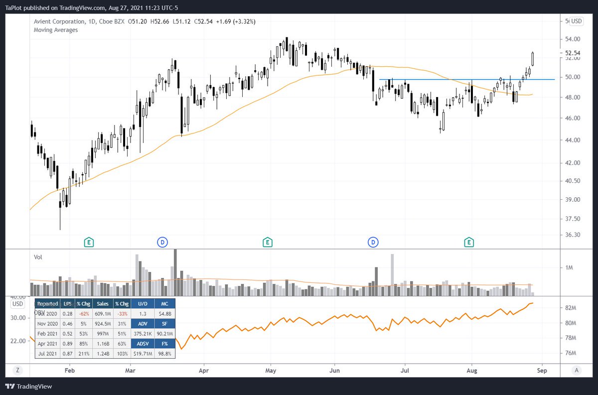The image size is (598, 395).
Task: Click the TradingView logo
Action: (28, 387)
